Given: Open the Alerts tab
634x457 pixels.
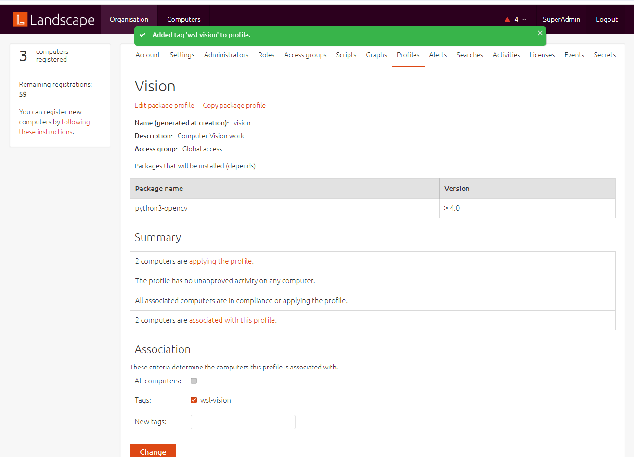Looking at the screenshot, I should (438, 55).
